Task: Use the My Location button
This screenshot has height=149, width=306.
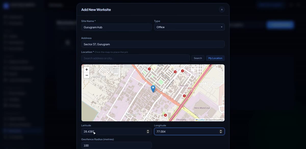Action: click(x=215, y=58)
